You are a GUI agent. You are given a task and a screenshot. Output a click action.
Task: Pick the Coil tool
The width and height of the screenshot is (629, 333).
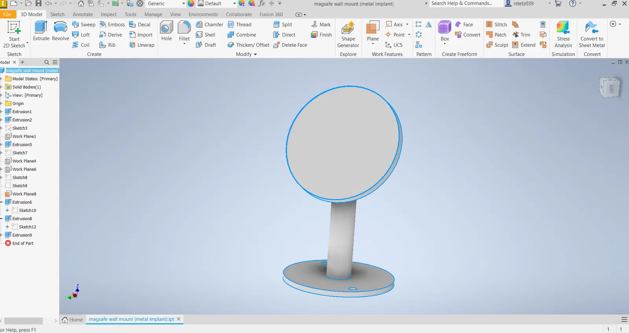click(x=81, y=45)
